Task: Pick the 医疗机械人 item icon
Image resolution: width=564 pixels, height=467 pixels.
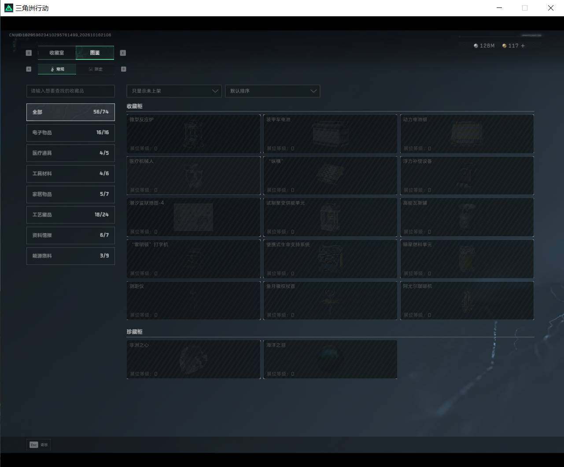Action: [x=193, y=176]
